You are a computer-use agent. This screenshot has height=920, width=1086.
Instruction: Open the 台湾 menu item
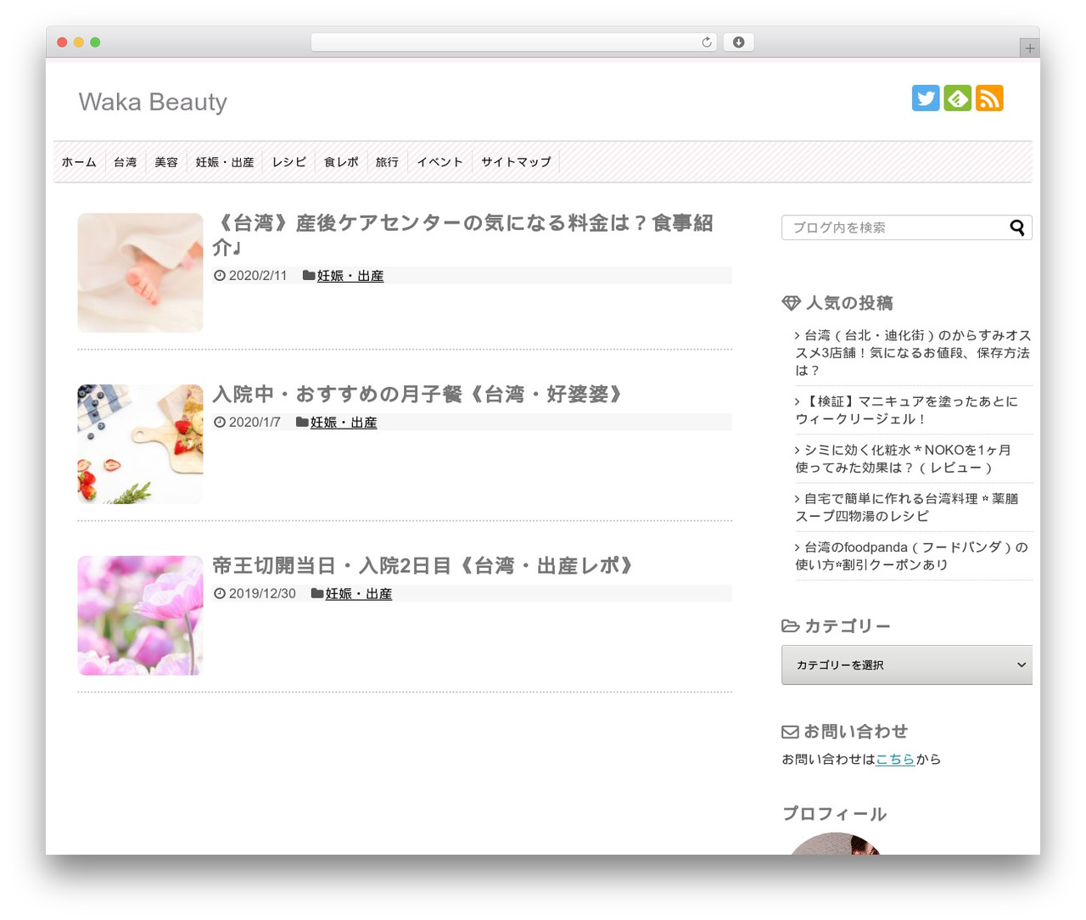pyautogui.click(x=125, y=162)
